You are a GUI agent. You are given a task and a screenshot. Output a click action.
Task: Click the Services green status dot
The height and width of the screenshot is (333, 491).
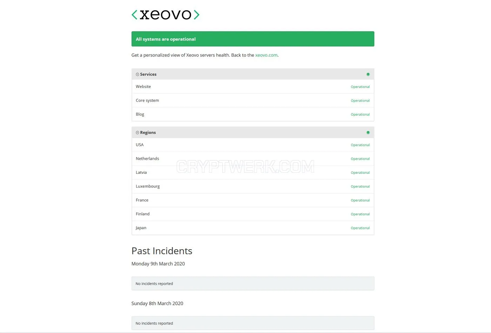click(x=368, y=74)
